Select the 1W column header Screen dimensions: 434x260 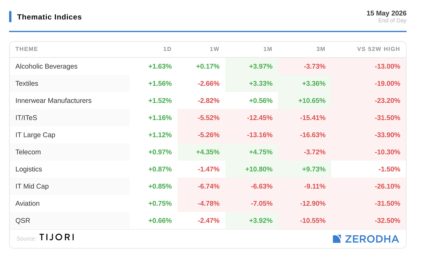point(214,49)
